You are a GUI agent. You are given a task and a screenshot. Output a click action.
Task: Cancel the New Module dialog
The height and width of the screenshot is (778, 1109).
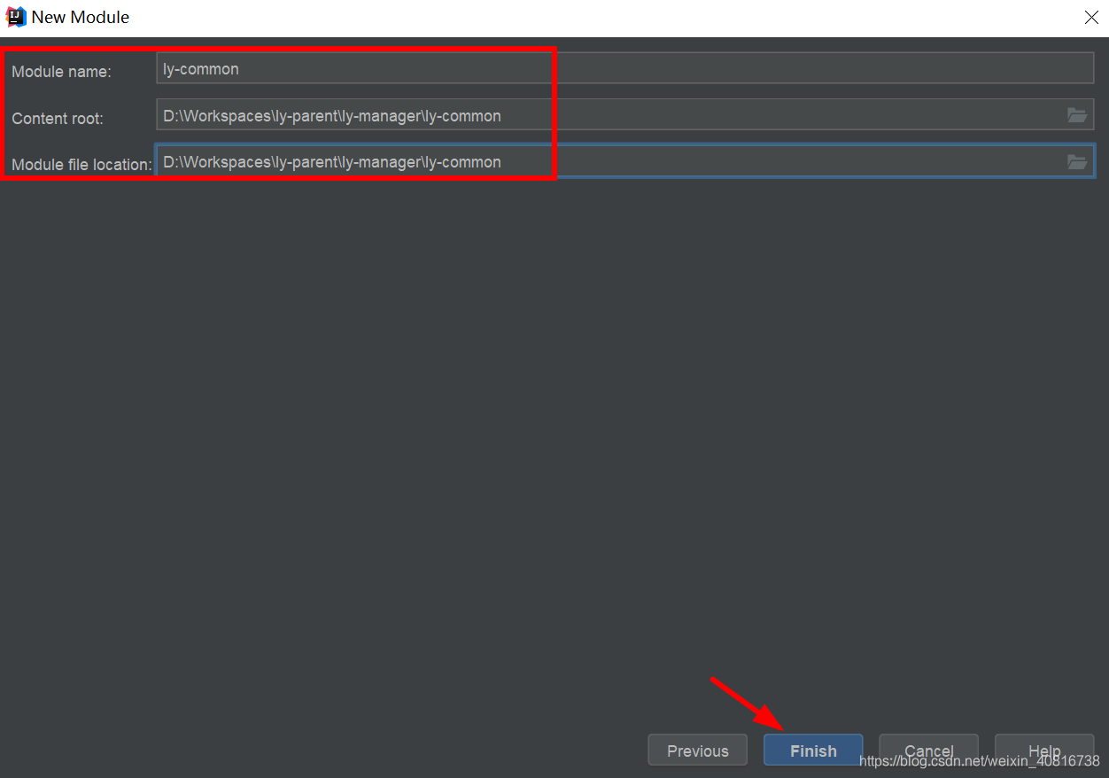928,750
